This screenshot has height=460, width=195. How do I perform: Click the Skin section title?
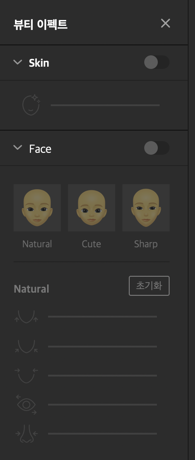pyautogui.click(x=39, y=63)
